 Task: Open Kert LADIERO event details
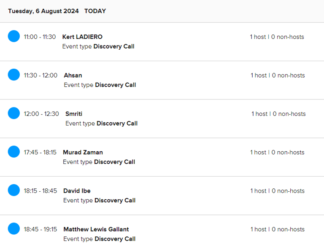[x=82, y=37]
